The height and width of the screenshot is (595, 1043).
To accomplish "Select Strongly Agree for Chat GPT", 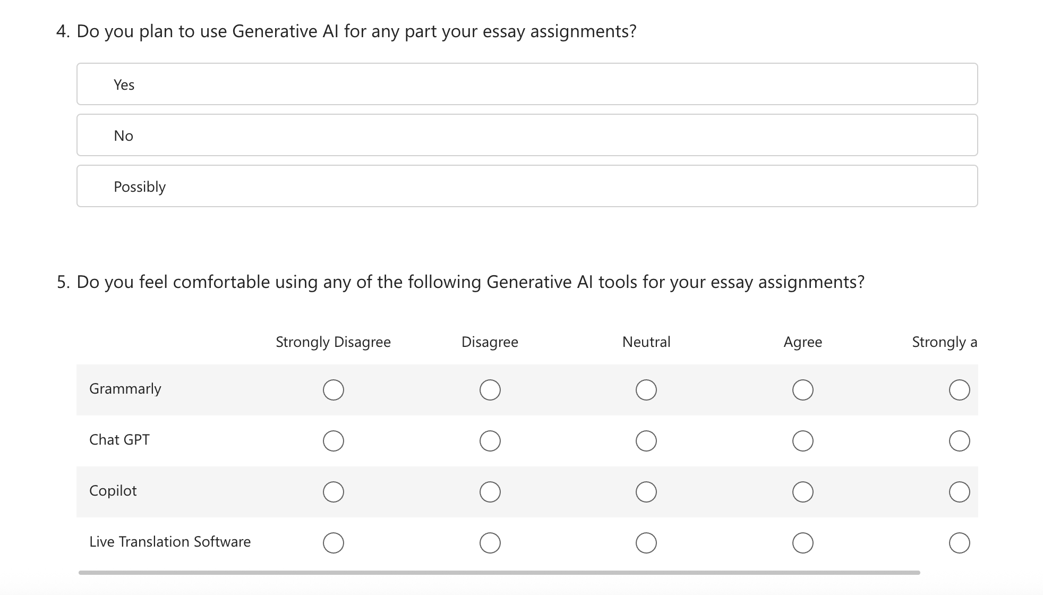I will [959, 440].
